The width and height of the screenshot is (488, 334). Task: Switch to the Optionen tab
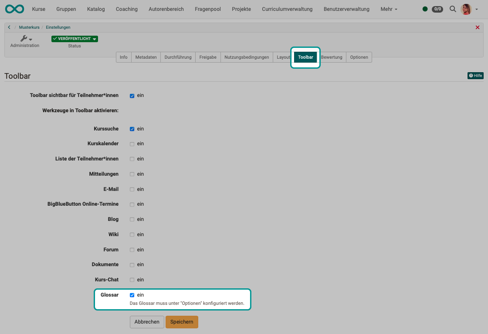359,57
